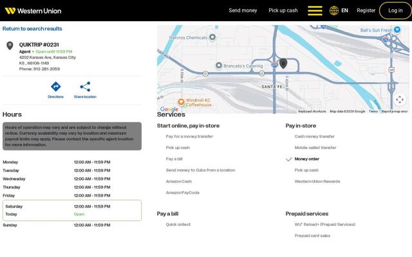Click the Google logo on the map
The image size is (412, 257).
coord(169,109)
